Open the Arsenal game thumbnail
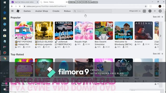The height and width of the screenshot is (93, 166). [x=144, y=30]
